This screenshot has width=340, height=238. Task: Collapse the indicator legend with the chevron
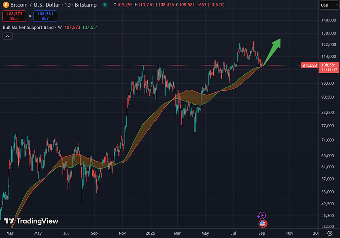click(x=8, y=36)
